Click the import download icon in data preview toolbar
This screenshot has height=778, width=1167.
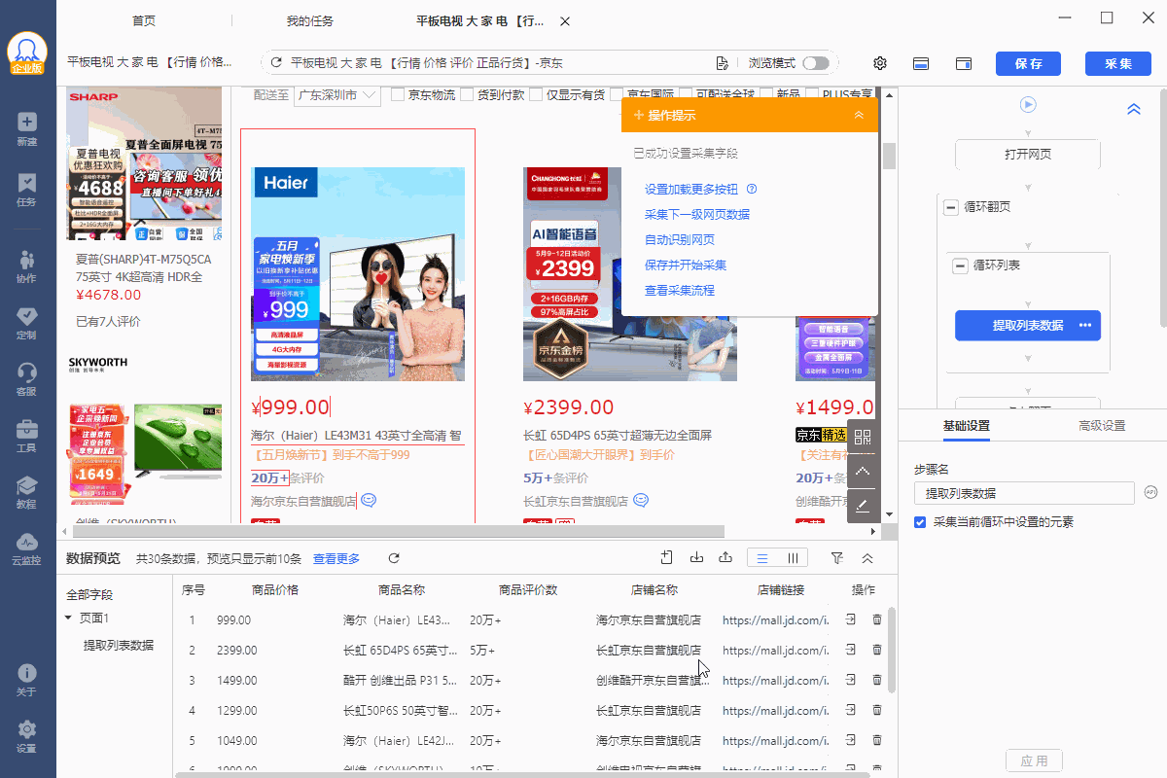point(696,557)
